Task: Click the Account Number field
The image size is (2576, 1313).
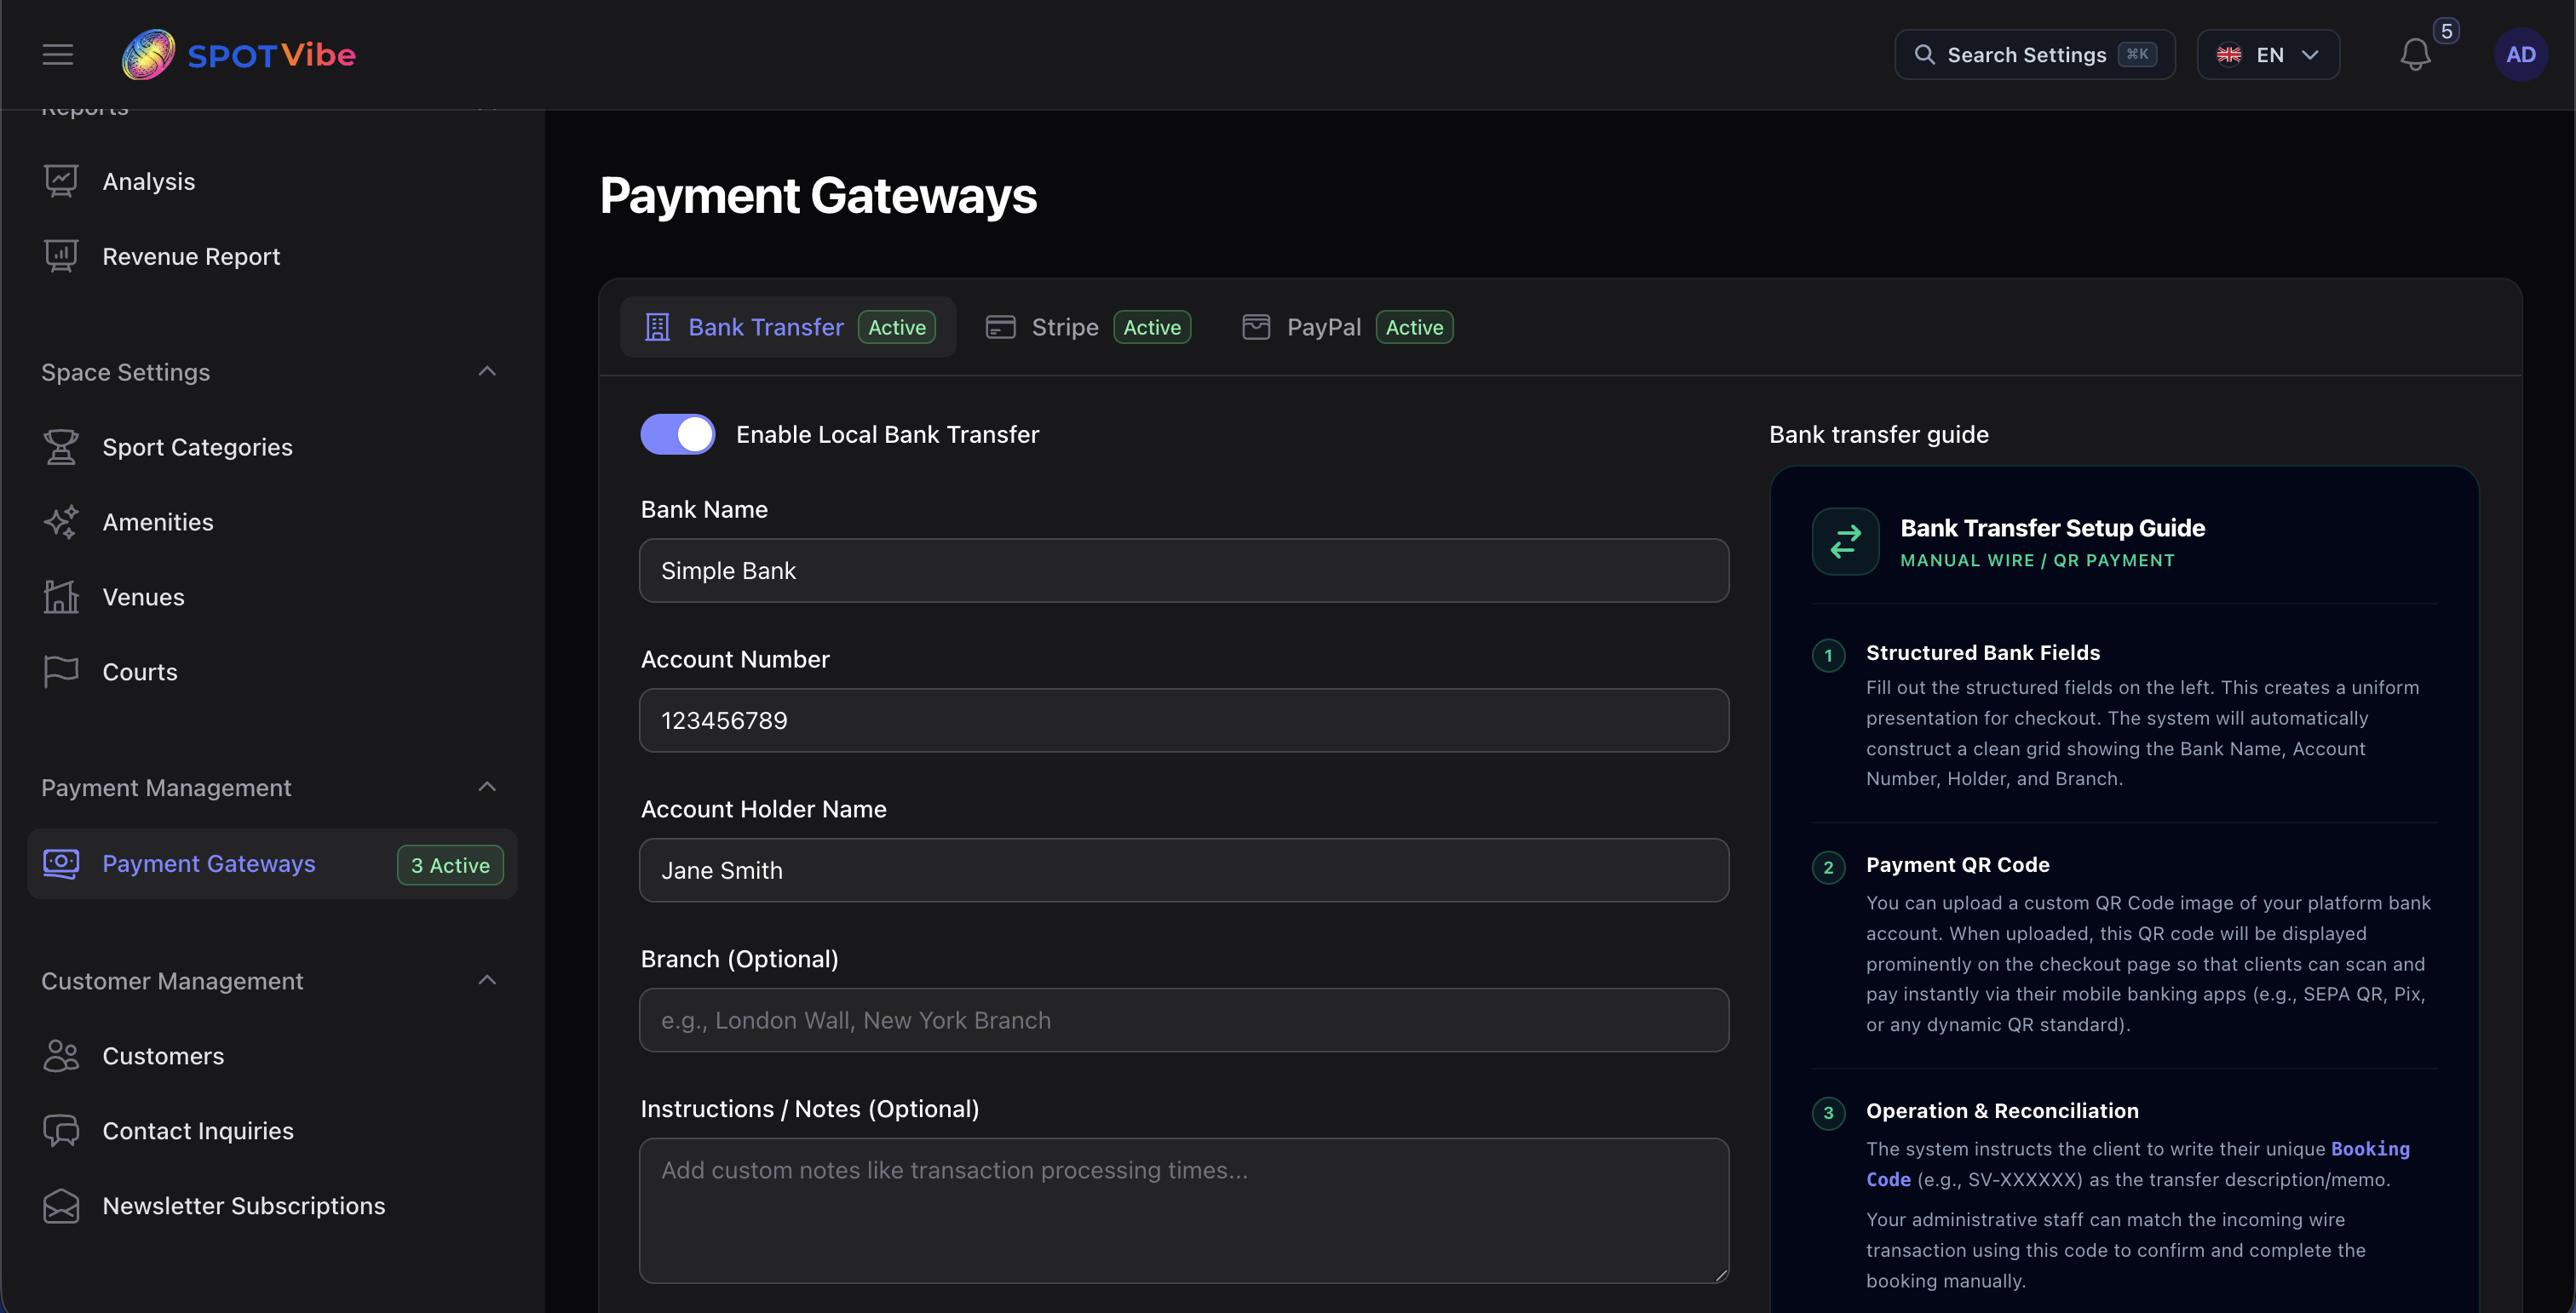Action: pos(1184,720)
